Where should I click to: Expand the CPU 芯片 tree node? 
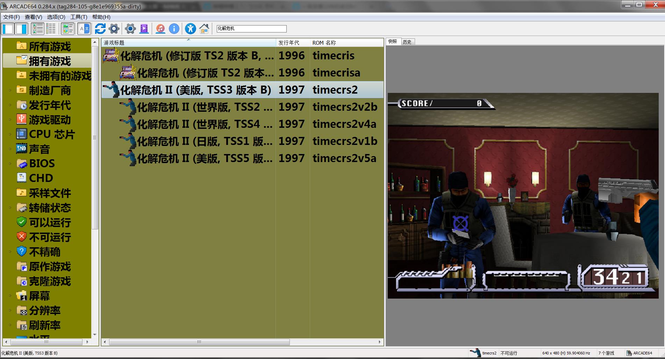10,134
